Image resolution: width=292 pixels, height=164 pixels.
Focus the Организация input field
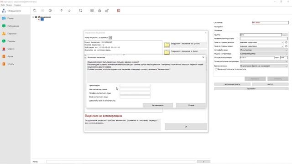135,86
